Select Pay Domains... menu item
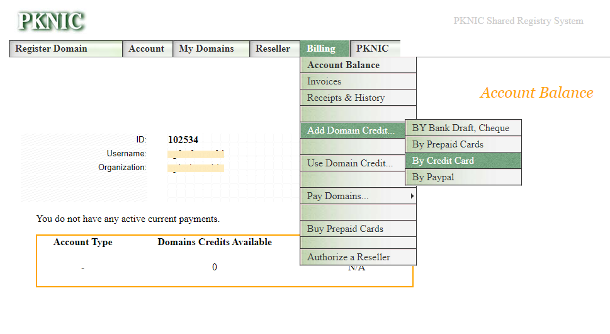The height and width of the screenshot is (334, 610). point(358,196)
